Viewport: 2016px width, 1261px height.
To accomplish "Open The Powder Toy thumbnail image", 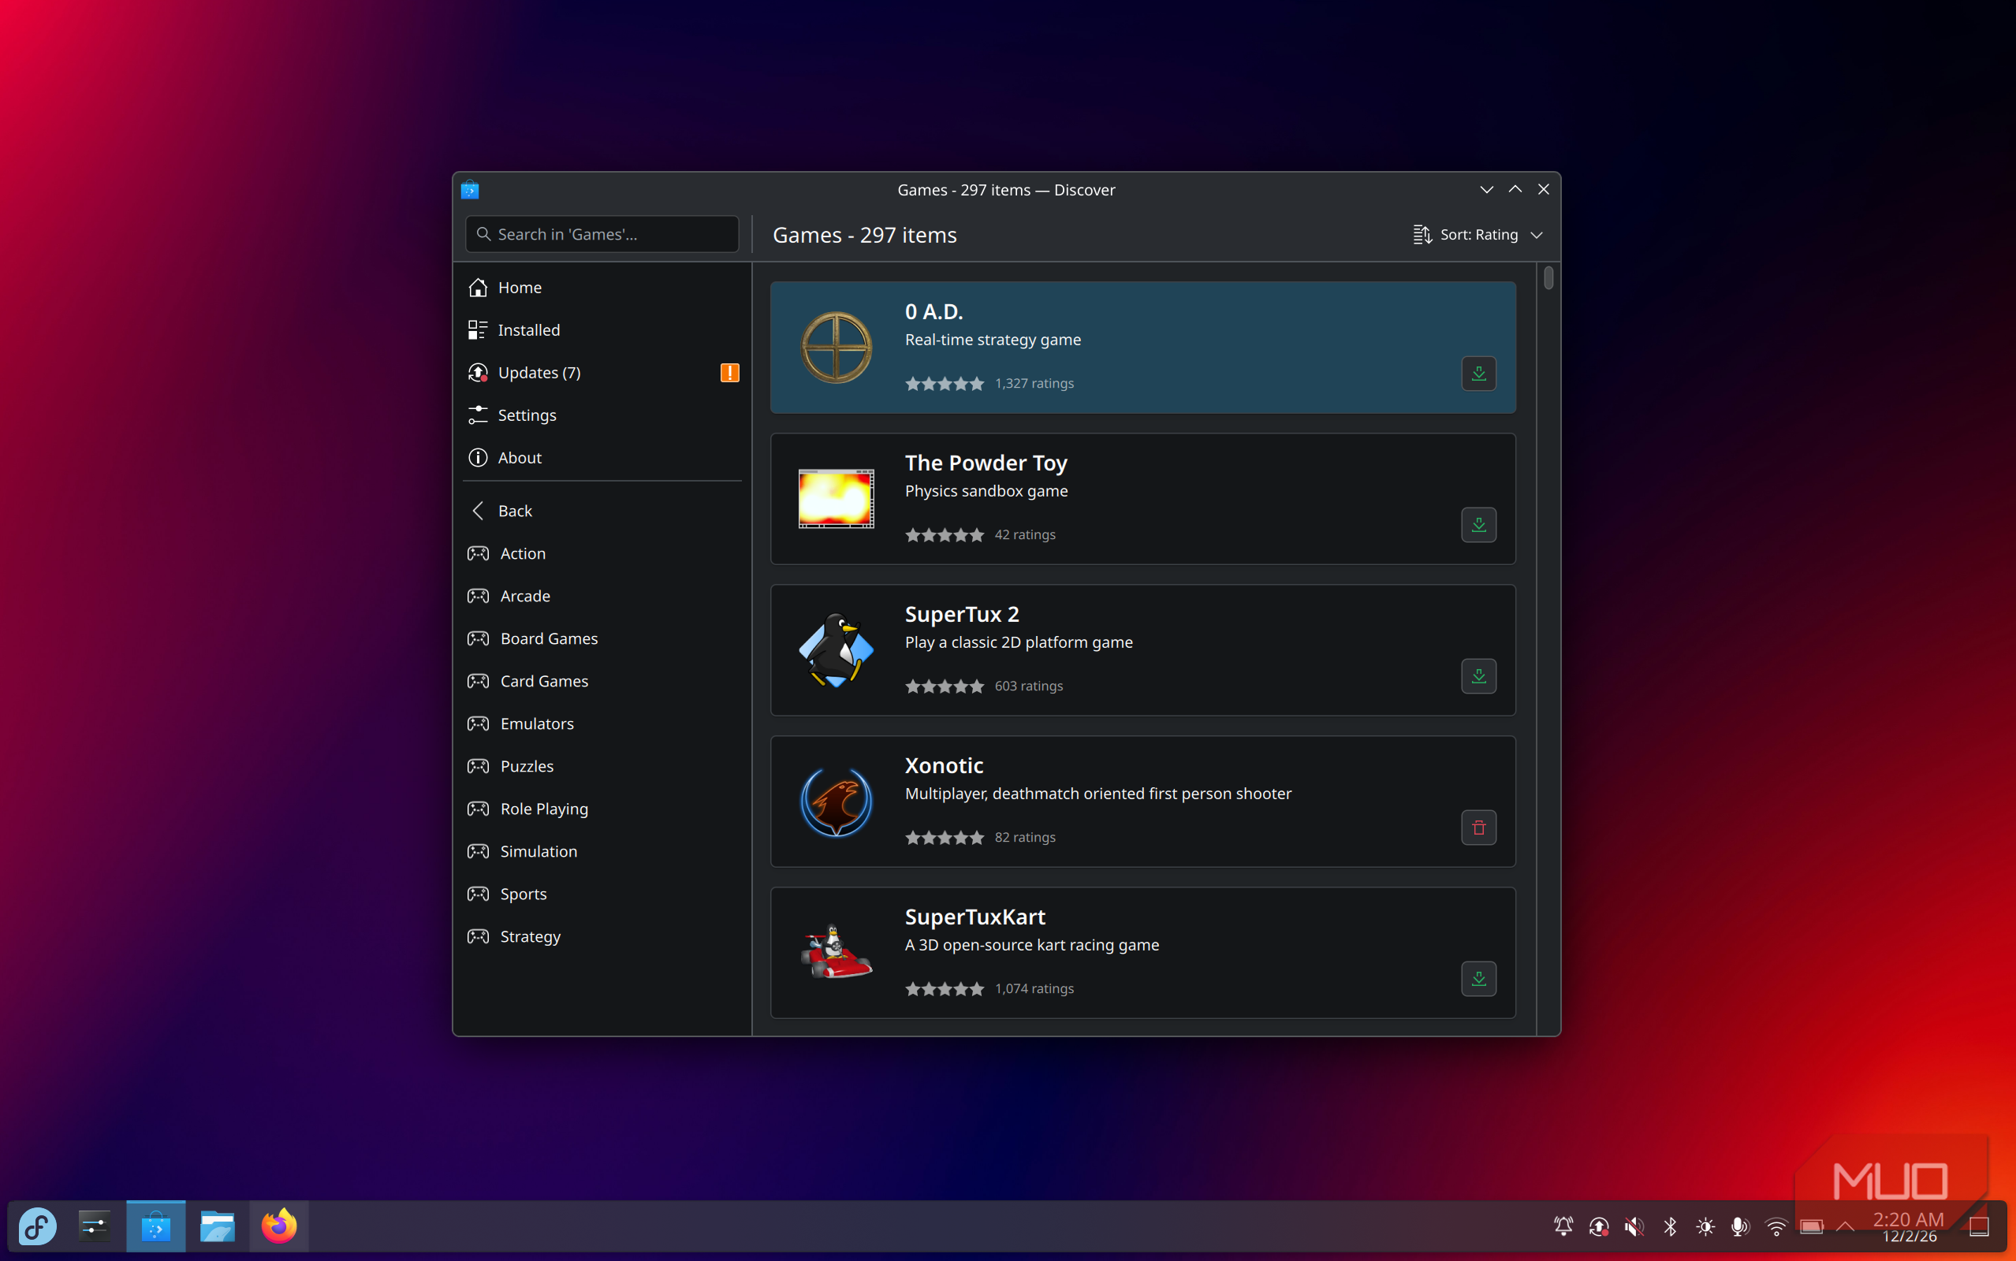I will tap(836, 499).
